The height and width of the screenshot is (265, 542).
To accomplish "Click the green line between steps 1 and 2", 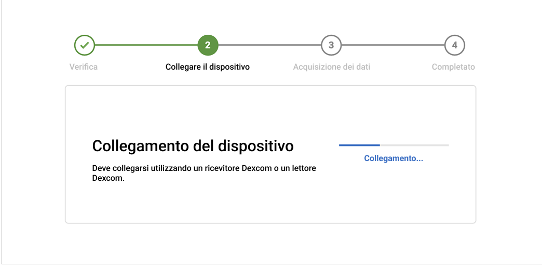I will click(x=146, y=45).
